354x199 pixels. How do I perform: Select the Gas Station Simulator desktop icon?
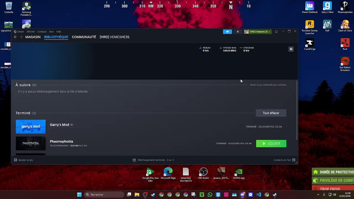(345, 64)
